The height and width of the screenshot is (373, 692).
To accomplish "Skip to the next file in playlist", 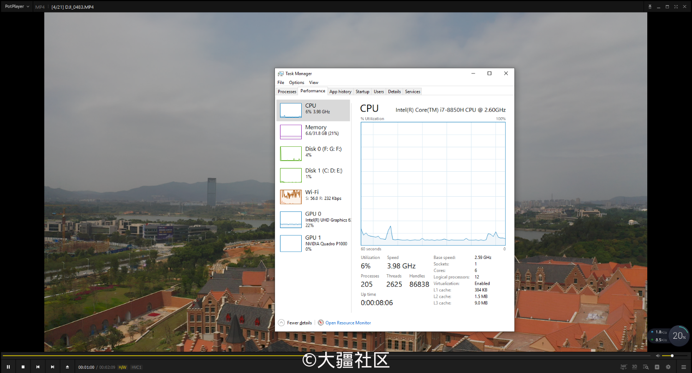I will [53, 367].
